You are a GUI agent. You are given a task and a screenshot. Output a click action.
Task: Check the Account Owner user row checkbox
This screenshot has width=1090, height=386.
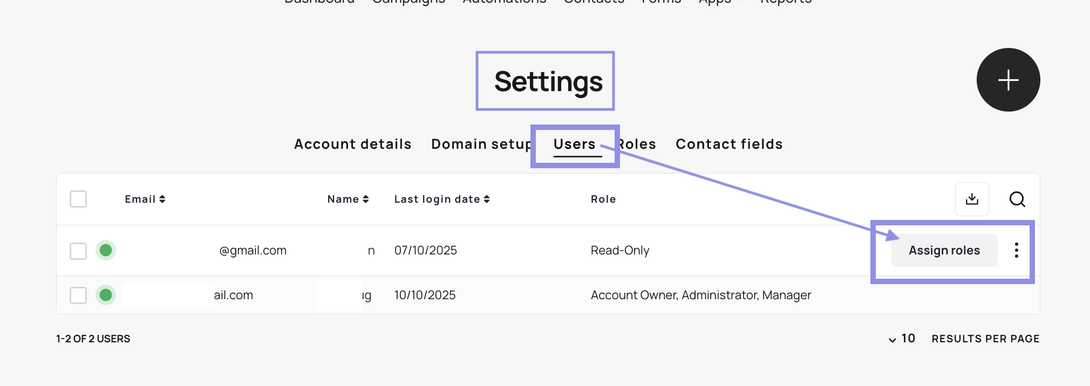pos(78,295)
